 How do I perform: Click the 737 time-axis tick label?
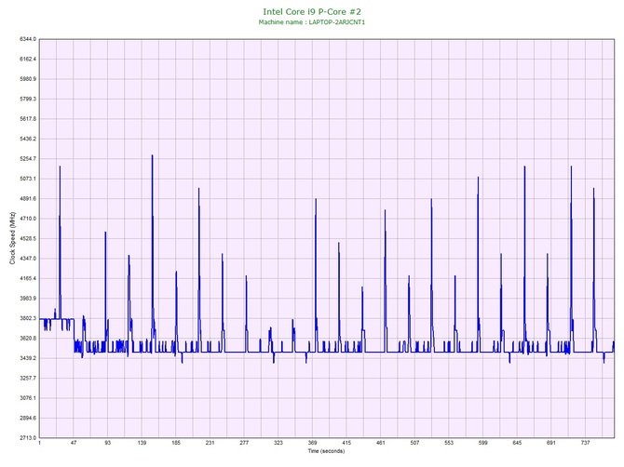pos(586,443)
